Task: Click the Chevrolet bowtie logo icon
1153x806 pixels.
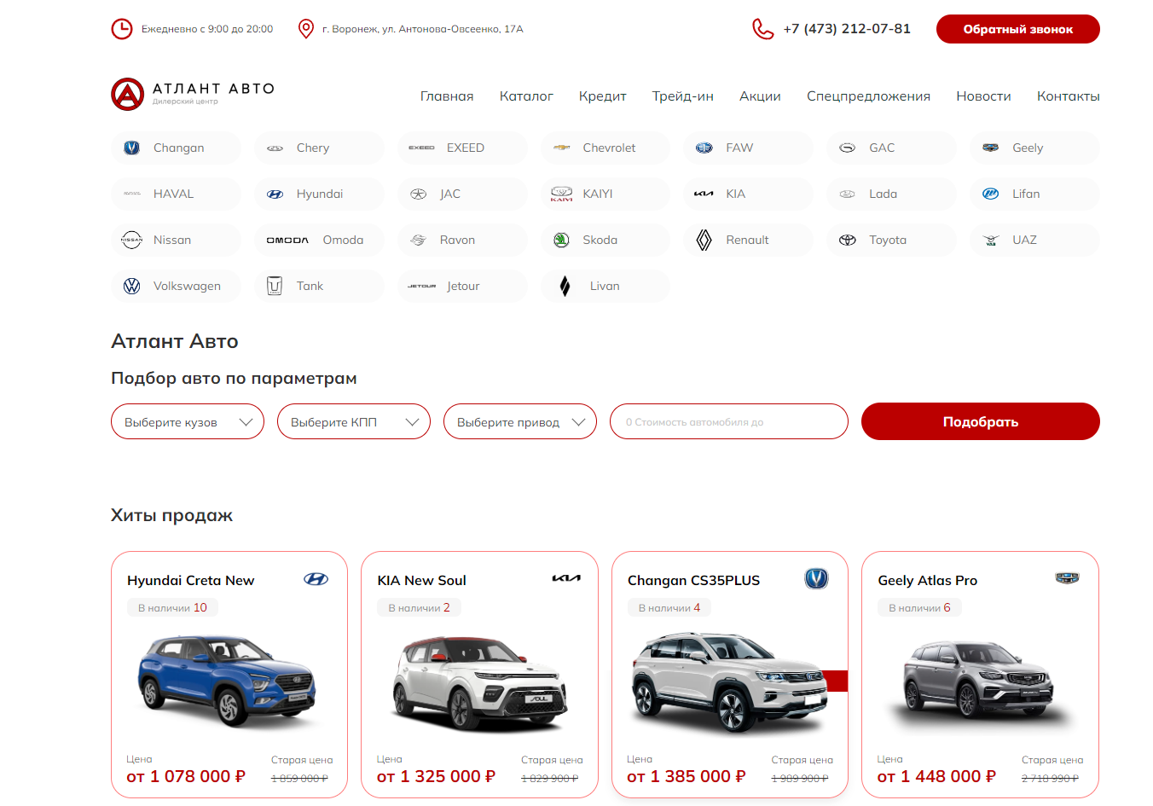Action: point(561,148)
